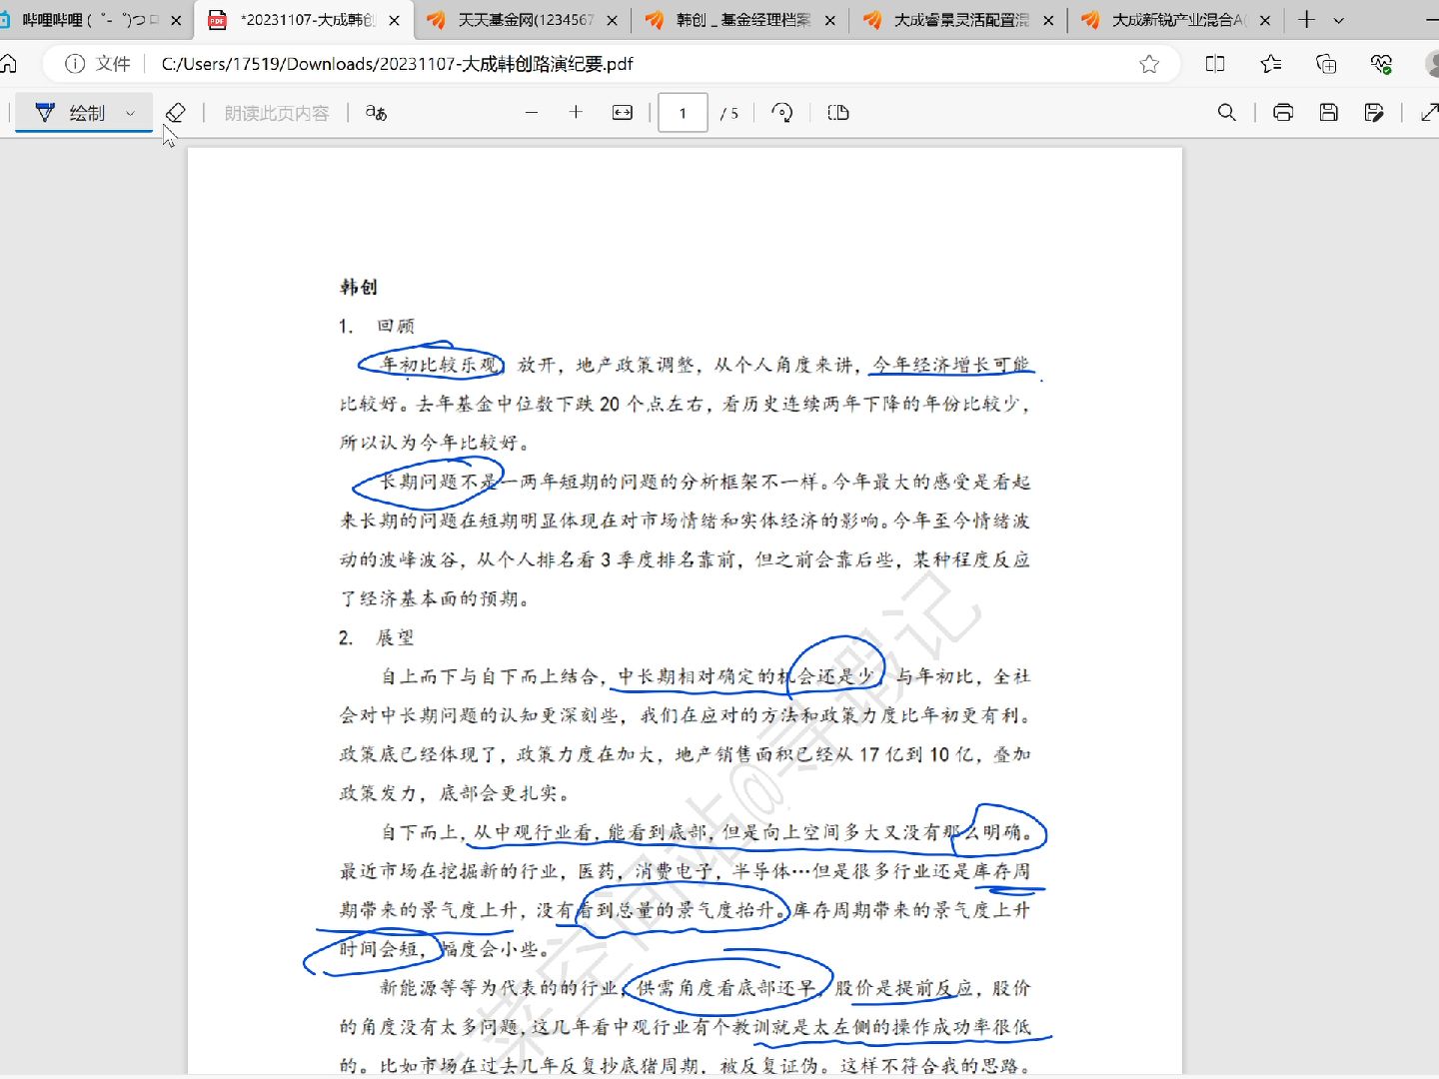The image size is (1439, 1079).
Task: Click the section heading 回顾
Action: click(x=396, y=326)
